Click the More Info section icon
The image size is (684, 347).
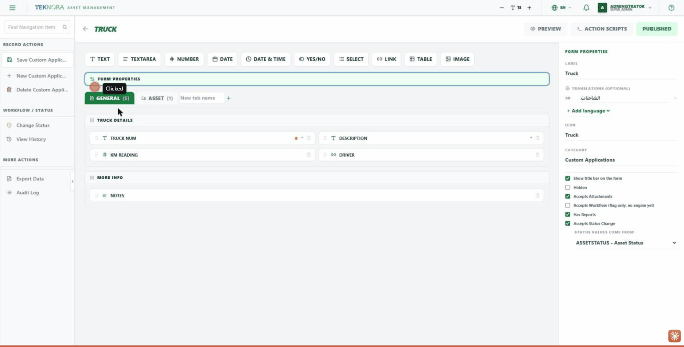pyautogui.click(x=92, y=177)
